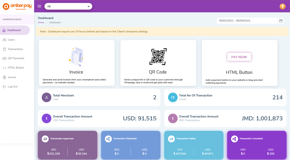
Task: Click the Amber Pay logo
Action: pos(17,6)
